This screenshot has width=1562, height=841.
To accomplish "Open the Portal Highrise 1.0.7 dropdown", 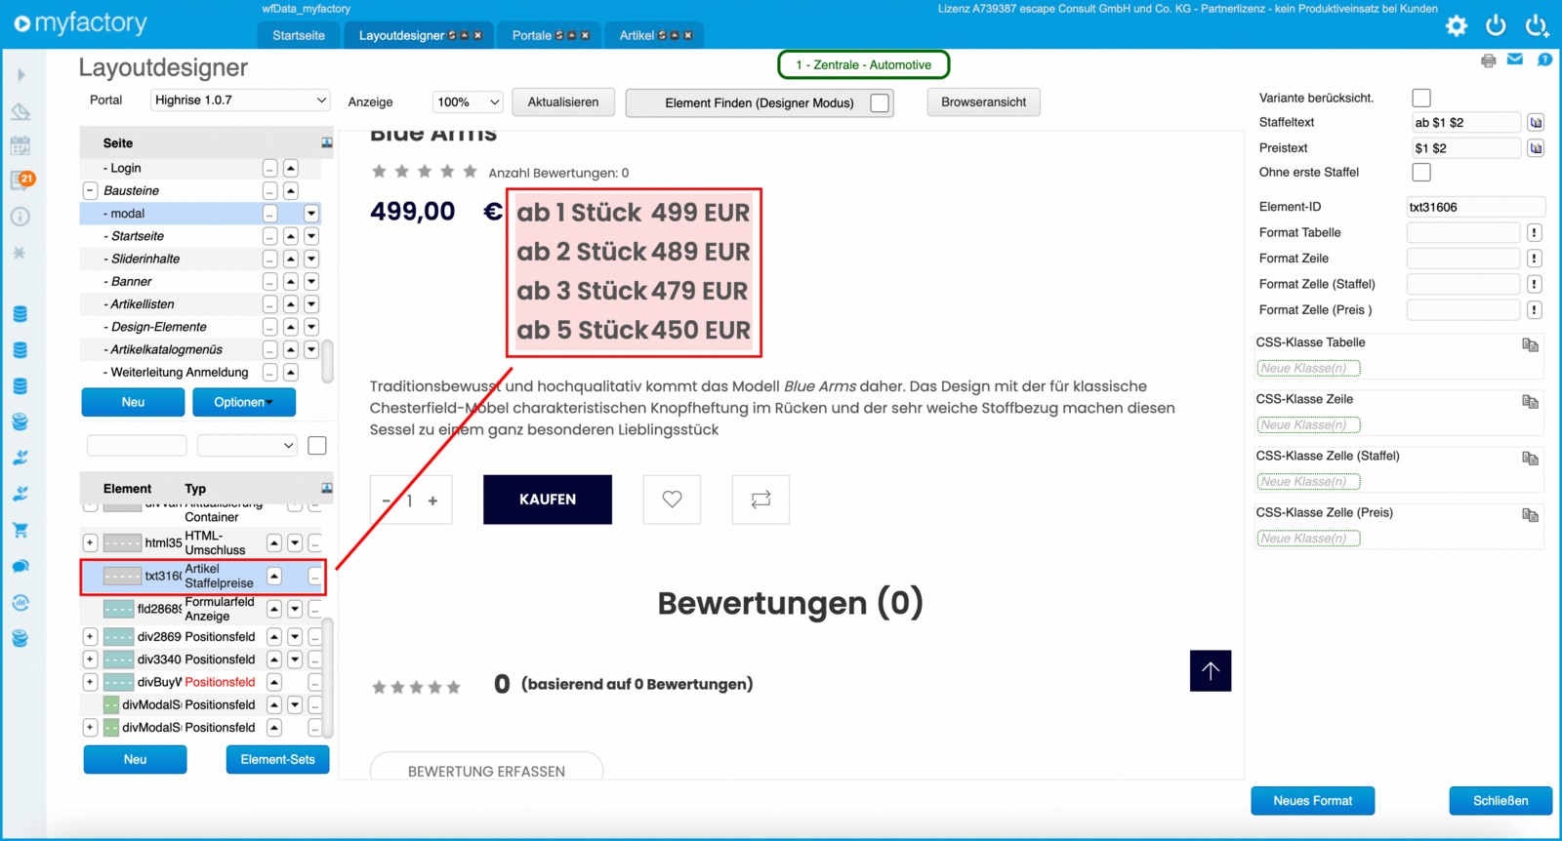I will tap(240, 100).
